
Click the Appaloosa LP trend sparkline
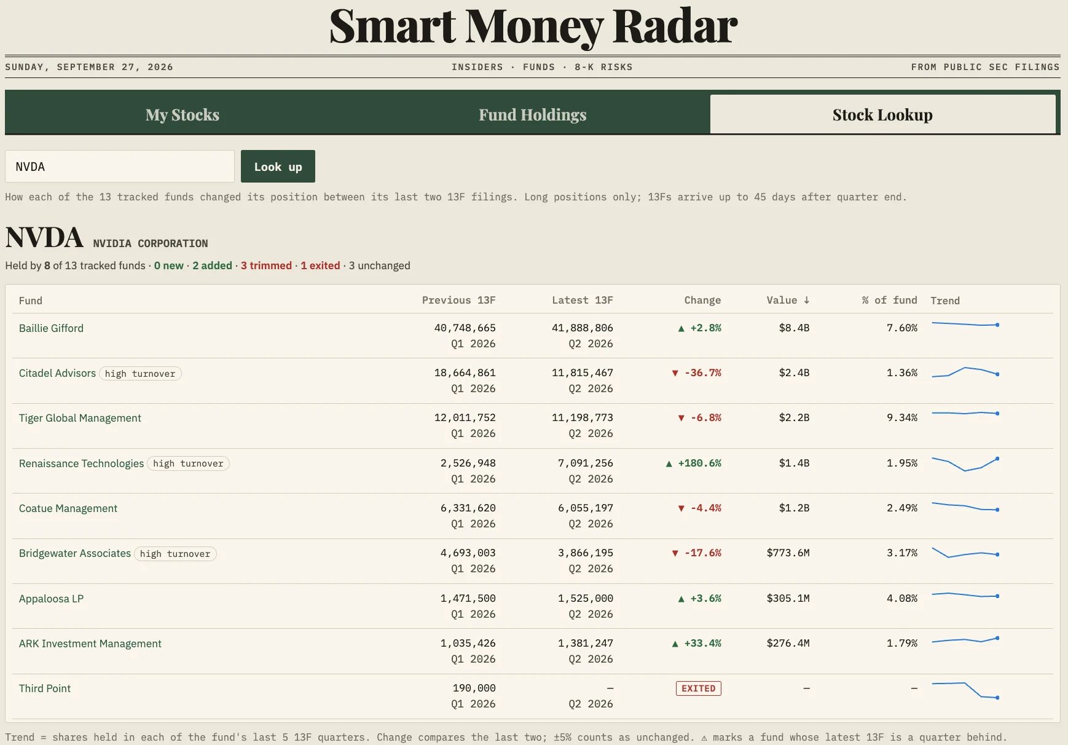(x=965, y=595)
